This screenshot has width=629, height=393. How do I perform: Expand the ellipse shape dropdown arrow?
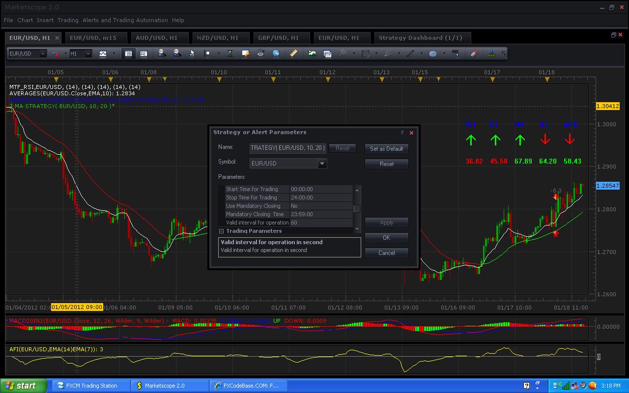coord(444,54)
